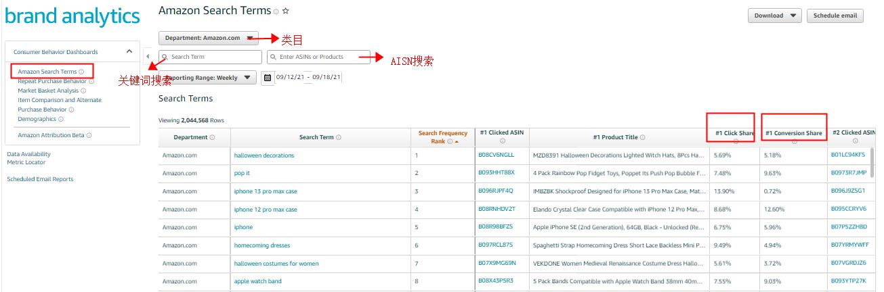Open search term iphone 12 pro max case

click(266, 210)
